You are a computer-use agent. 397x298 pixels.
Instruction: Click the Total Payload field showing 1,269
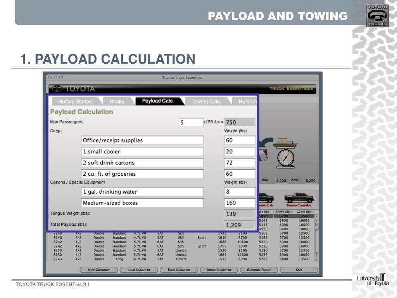240,225
